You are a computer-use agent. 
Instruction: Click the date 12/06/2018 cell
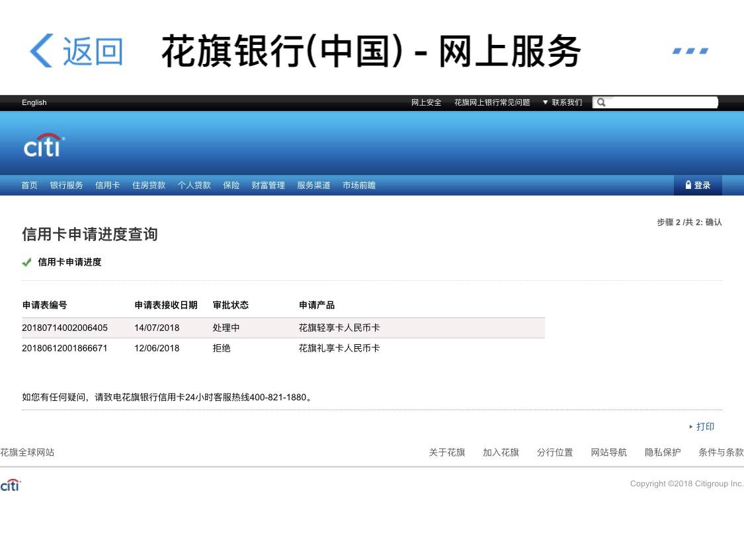(157, 348)
